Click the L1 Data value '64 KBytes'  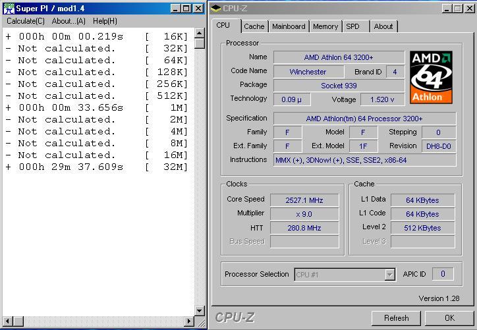(422, 200)
